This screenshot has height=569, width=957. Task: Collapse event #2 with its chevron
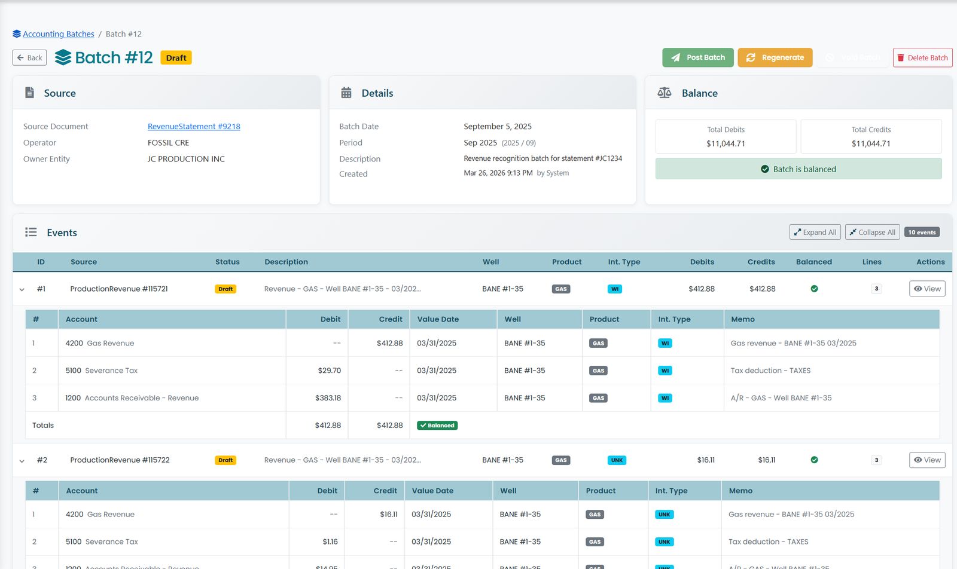tap(22, 461)
